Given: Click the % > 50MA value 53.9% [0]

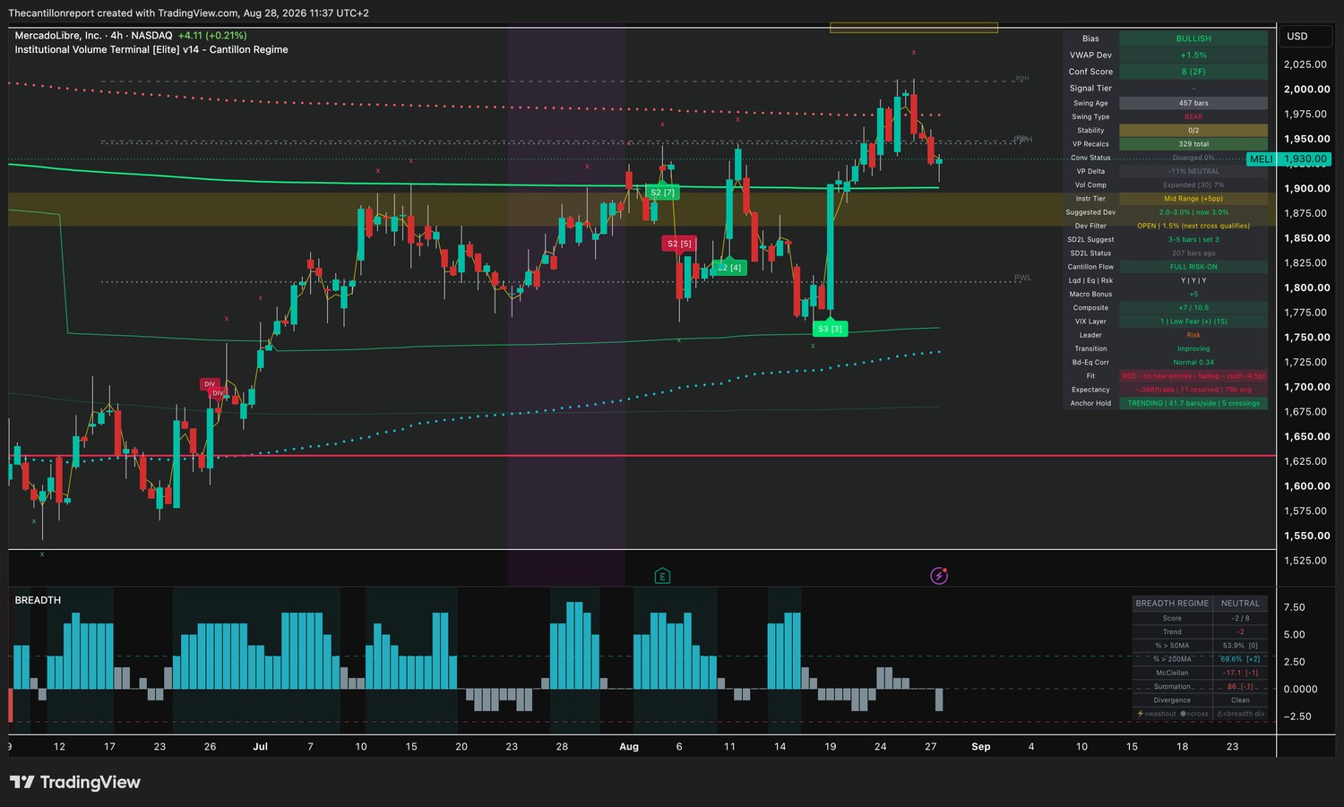Looking at the screenshot, I should coord(1240,646).
